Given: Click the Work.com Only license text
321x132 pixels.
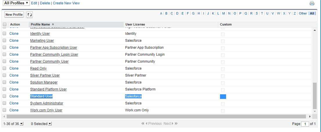Looking at the screenshot, I should coord(137,110).
